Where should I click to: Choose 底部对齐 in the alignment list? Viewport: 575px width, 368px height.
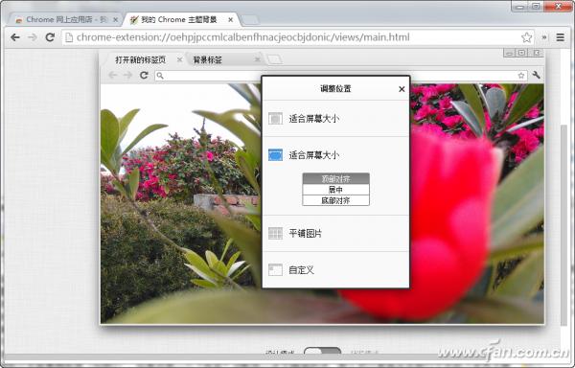335,200
